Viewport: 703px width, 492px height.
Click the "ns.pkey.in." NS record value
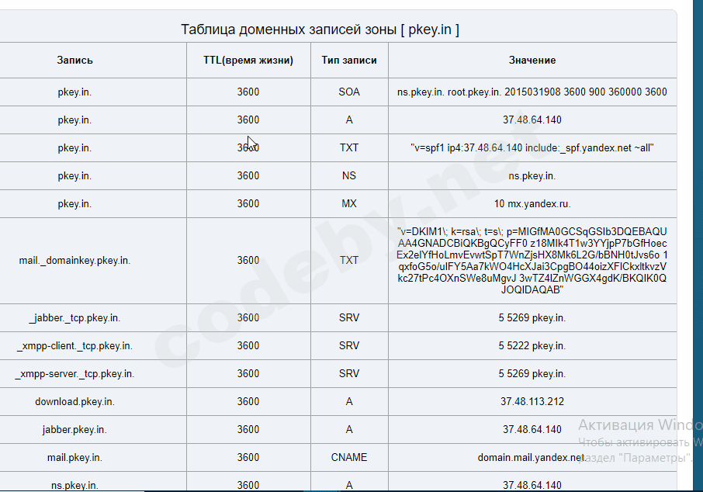[x=532, y=175]
